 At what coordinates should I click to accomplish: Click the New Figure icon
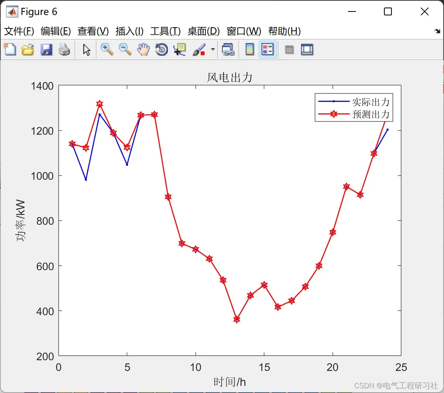pyautogui.click(x=10, y=49)
